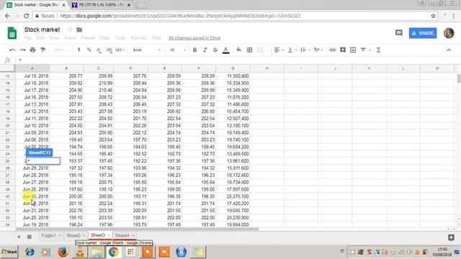Select the Paint format tool
461x259 pixels.
tap(43, 50)
